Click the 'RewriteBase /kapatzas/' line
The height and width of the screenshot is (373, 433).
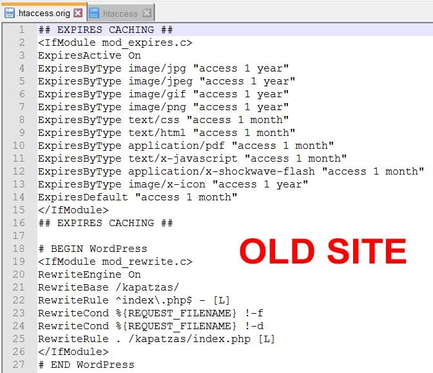pos(108,287)
